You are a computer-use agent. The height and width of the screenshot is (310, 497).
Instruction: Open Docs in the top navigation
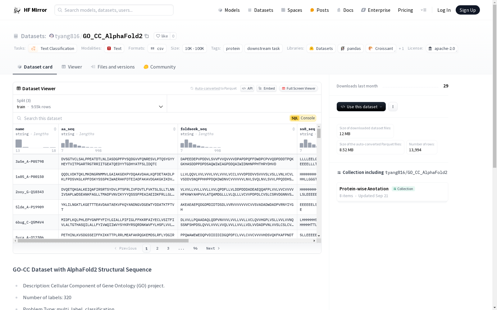click(x=345, y=10)
